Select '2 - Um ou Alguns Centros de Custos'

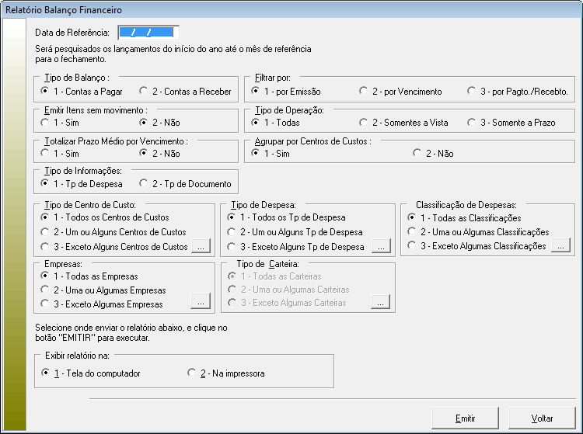[x=46, y=232]
